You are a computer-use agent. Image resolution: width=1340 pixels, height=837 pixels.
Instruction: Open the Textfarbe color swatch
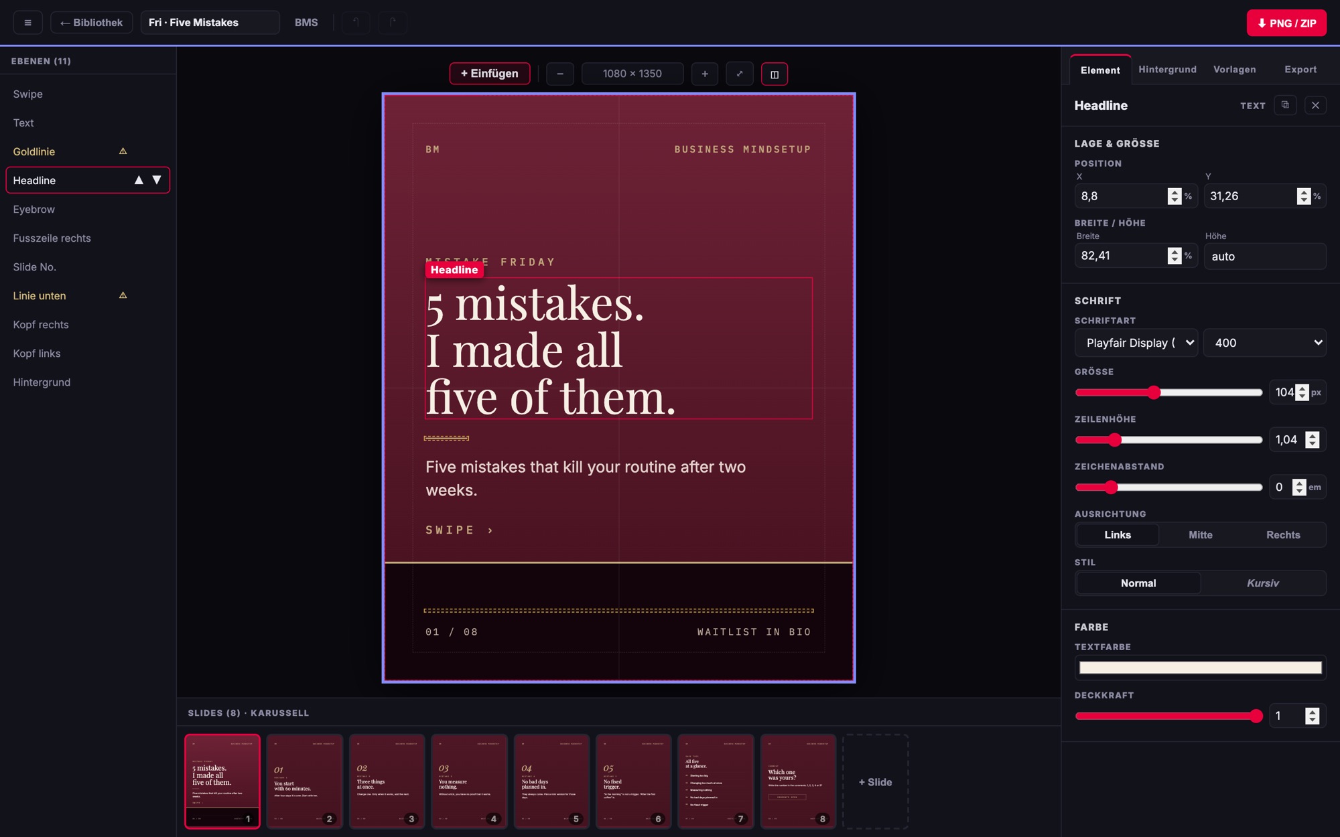point(1200,668)
